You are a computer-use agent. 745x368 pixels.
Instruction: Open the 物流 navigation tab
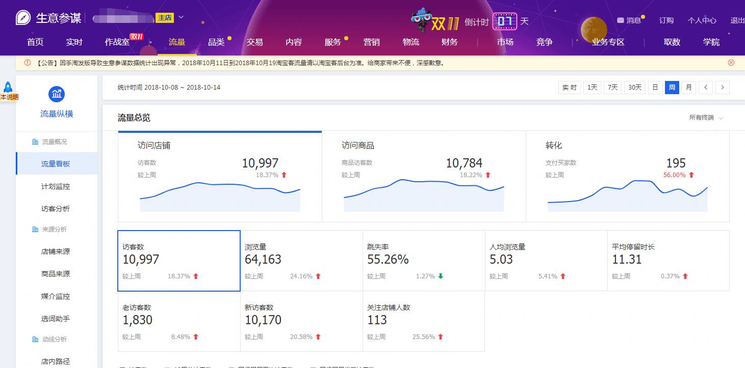410,42
